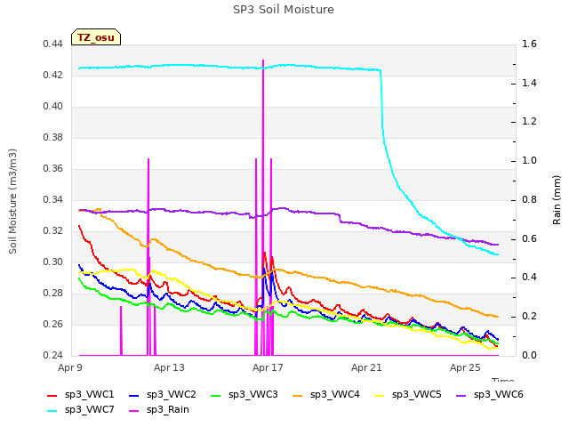569x427 pixels.
Task: Click the 0.30 soil moisture tick label
Action: point(53,262)
